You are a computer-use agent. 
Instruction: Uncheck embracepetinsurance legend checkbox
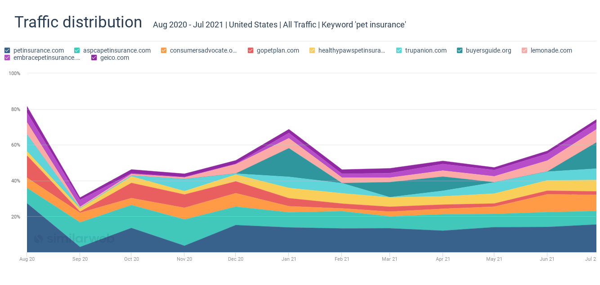[x=7, y=58]
